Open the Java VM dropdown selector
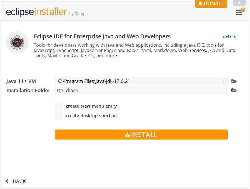 225,81
